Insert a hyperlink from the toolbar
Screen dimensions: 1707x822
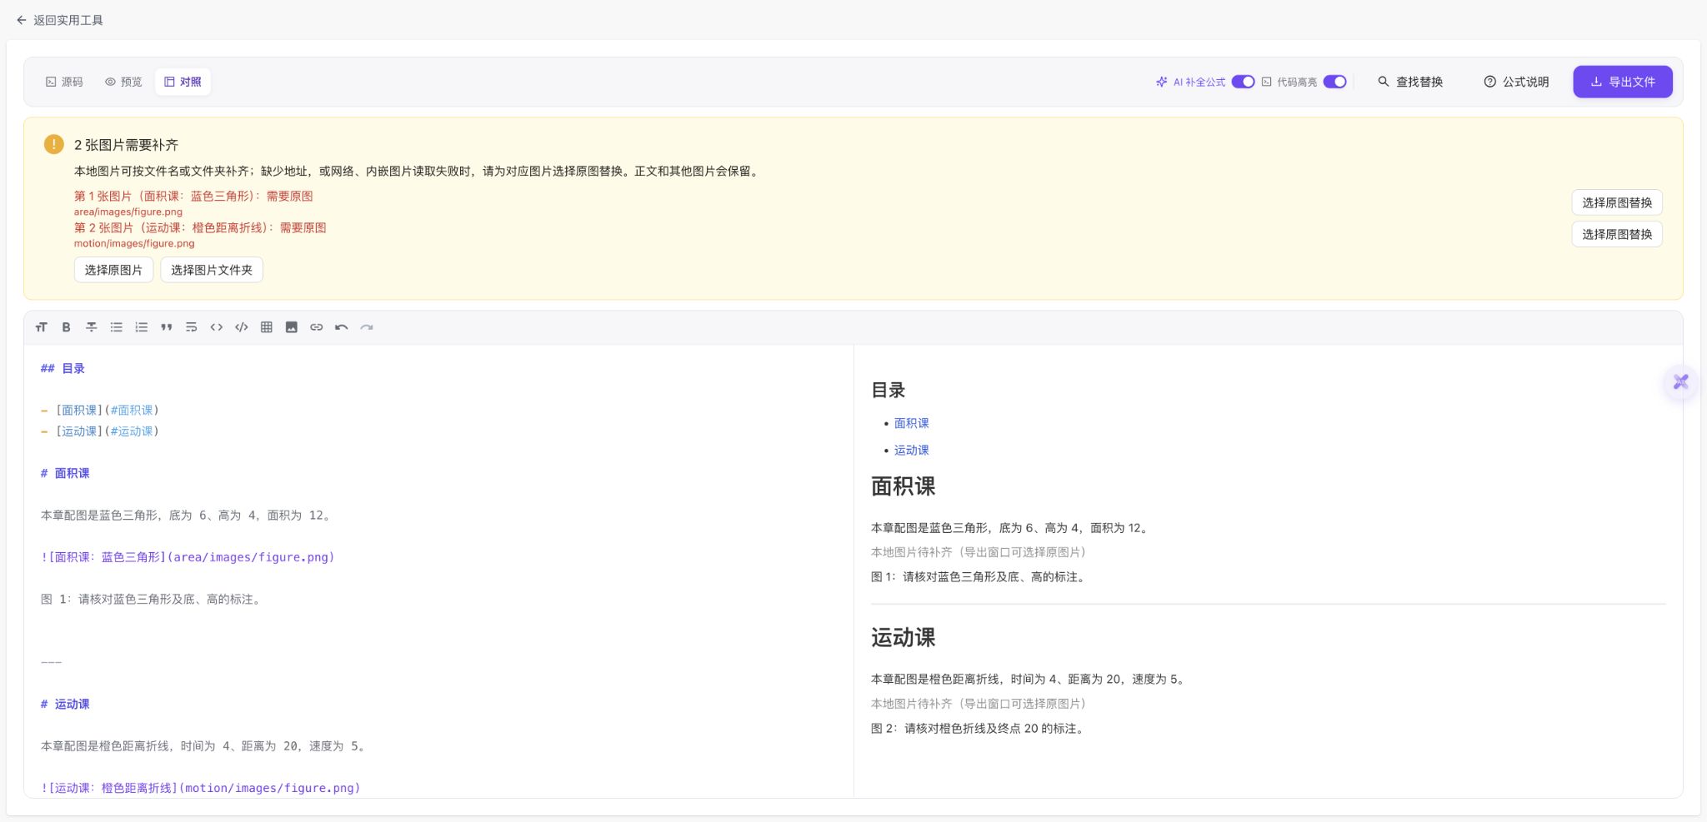(317, 327)
